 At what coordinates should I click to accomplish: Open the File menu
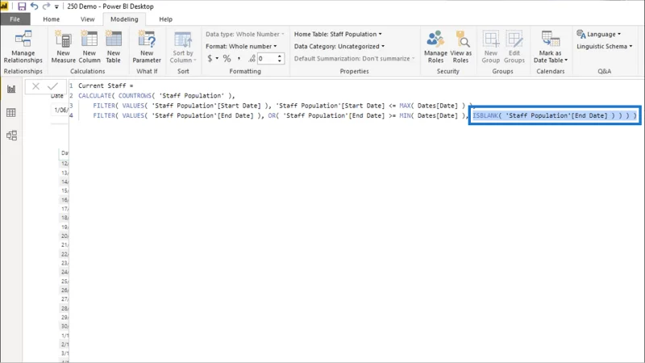pyautogui.click(x=15, y=19)
